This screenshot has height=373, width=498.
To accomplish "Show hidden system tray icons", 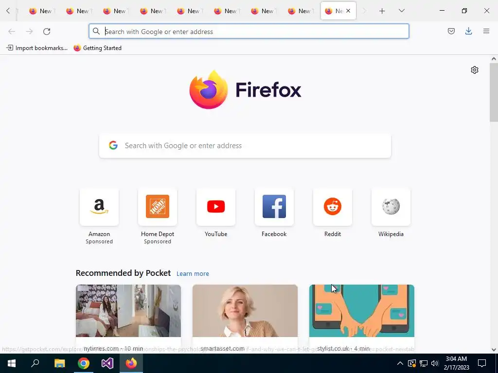I will [x=400, y=363].
